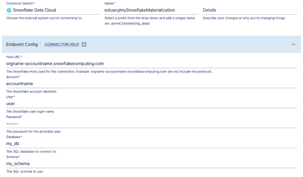Click the required asterisk beside Host URL
303x177 pixels.
tap(21, 56)
